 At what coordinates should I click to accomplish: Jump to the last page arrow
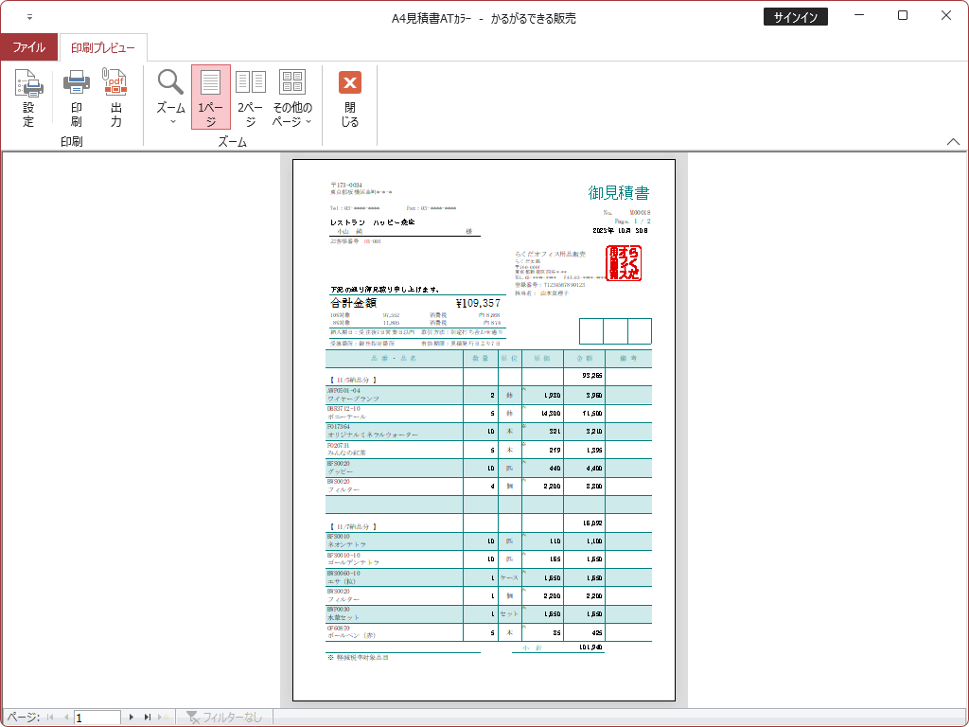click(150, 717)
